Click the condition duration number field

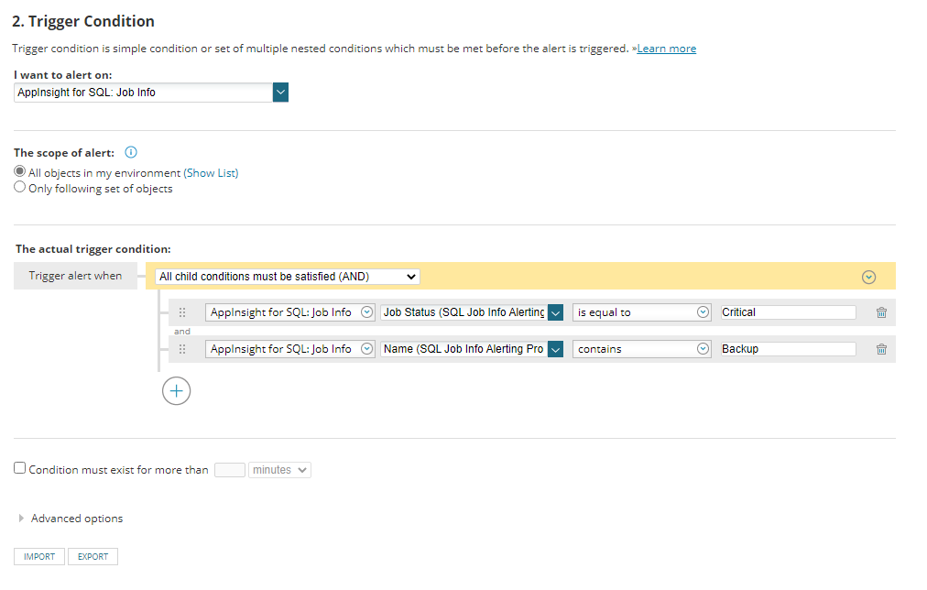pyautogui.click(x=229, y=470)
